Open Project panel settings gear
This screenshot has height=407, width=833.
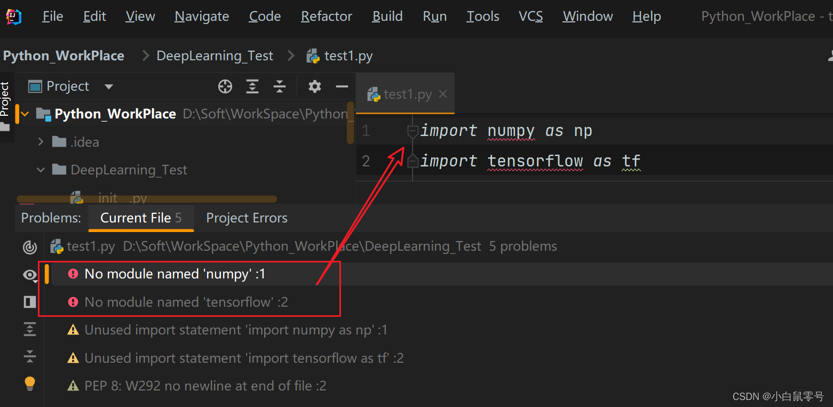[x=315, y=86]
